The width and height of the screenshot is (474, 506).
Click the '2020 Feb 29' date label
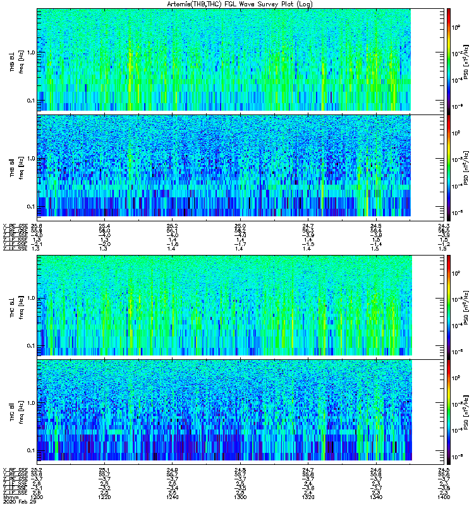coord(20,502)
